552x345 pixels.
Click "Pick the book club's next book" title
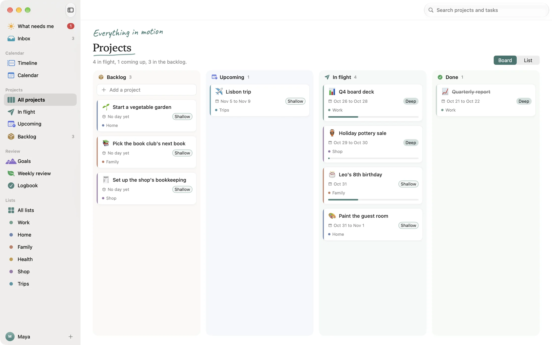point(149,144)
